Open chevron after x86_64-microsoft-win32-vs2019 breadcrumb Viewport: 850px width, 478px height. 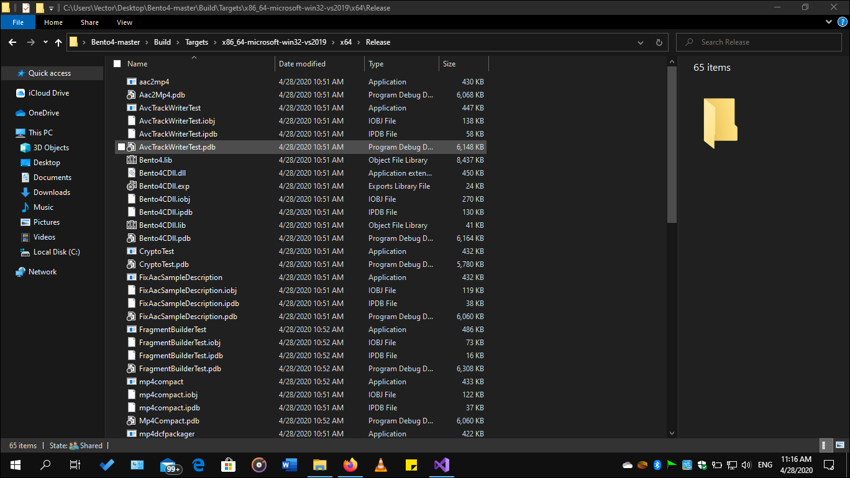point(333,42)
